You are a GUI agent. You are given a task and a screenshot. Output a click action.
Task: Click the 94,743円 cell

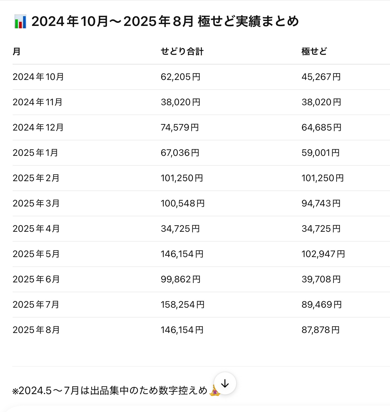pyautogui.click(x=321, y=203)
